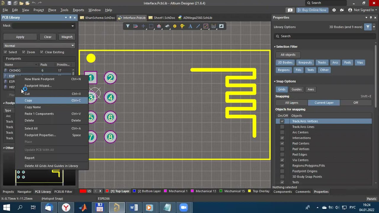
Task: Switch to the KhanScheme.SchDoc tab
Action: click(98, 18)
